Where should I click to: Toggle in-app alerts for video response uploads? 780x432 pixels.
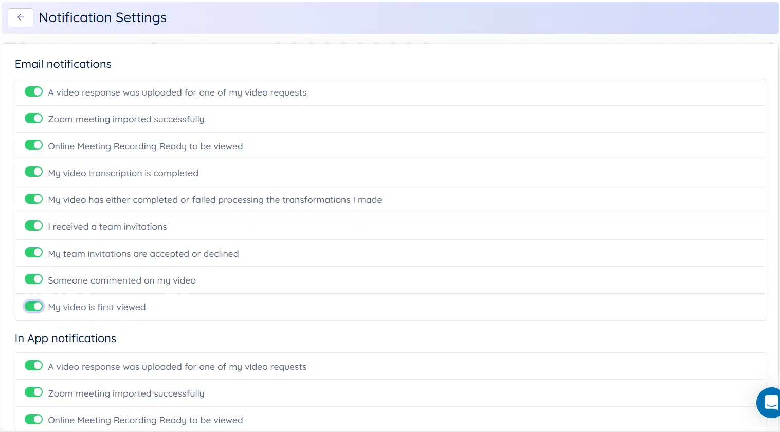[33, 365]
